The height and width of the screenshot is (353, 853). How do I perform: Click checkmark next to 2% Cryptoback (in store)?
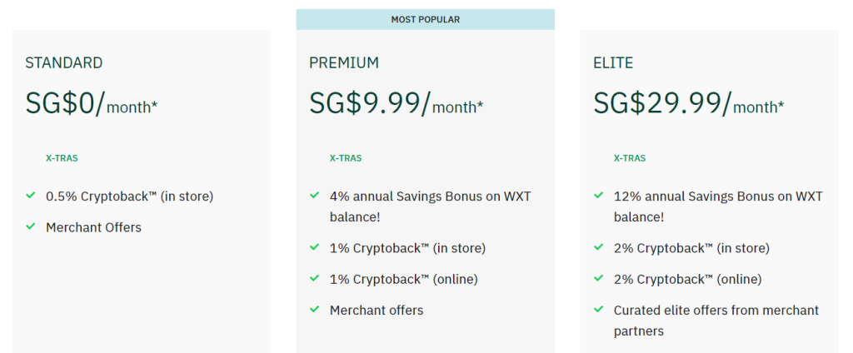(x=599, y=247)
